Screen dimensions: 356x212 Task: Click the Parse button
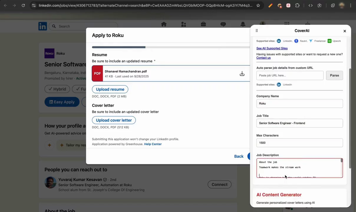[x=334, y=75]
